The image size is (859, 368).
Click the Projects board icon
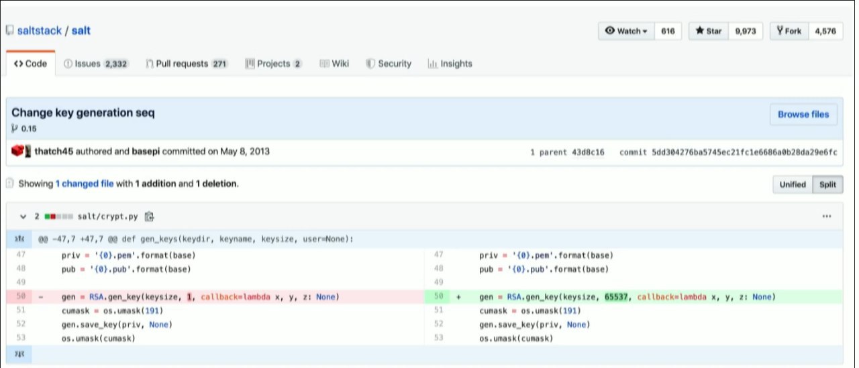point(250,64)
